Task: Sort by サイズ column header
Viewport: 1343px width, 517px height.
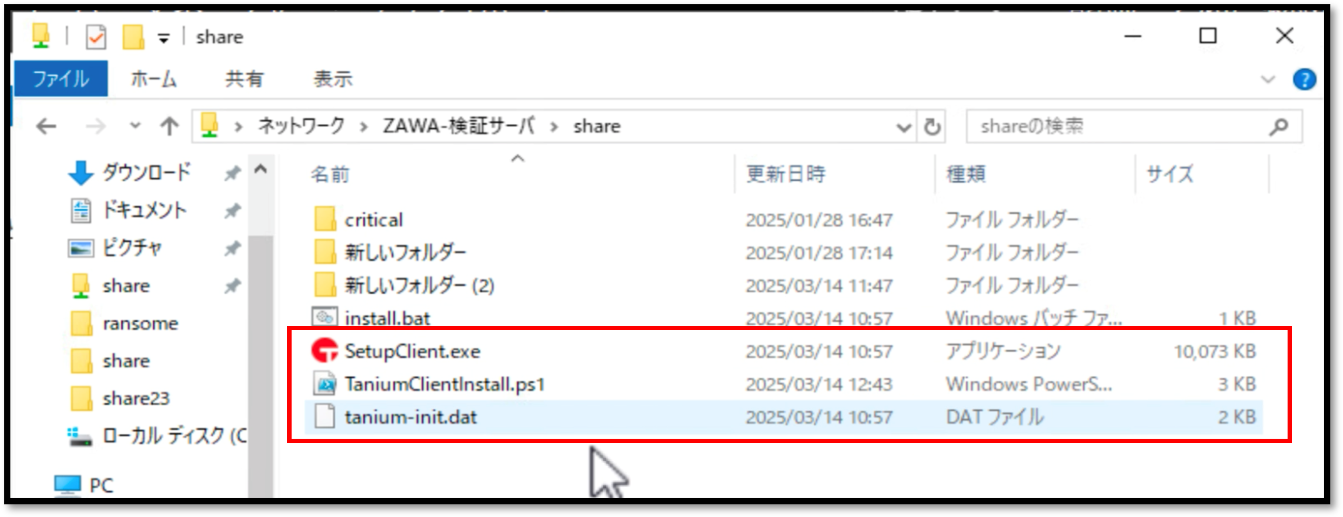Action: click(1169, 174)
